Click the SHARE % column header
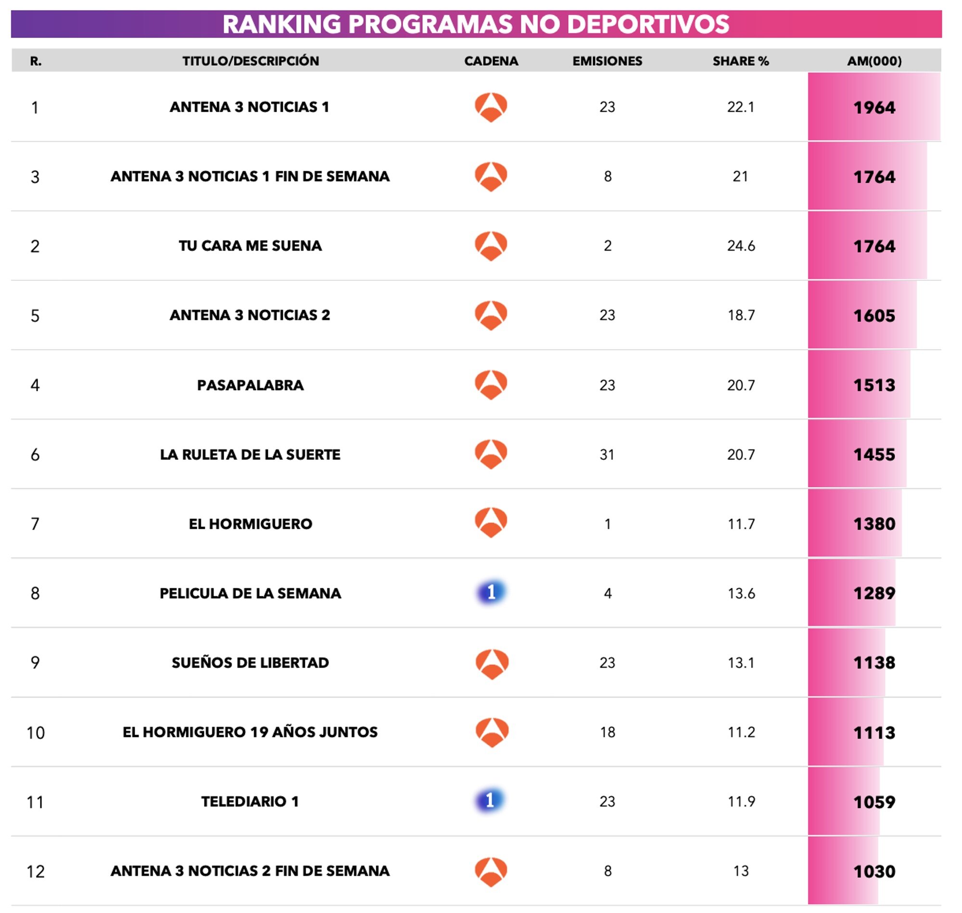The width and height of the screenshot is (962, 913). point(740,61)
